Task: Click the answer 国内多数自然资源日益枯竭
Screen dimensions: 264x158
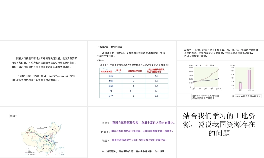Action: [x=143, y=131]
